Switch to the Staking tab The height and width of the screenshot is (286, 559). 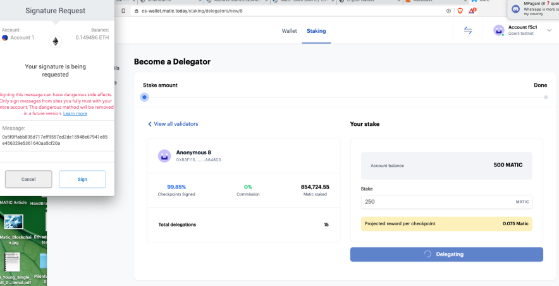click(316, 31)
